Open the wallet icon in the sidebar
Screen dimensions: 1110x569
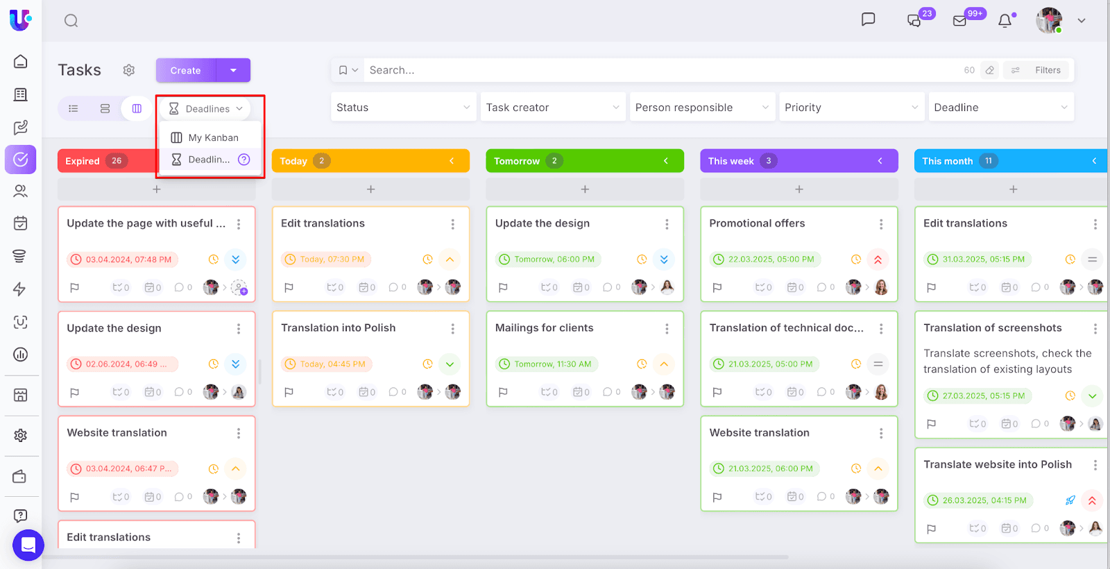coord(20,477)
